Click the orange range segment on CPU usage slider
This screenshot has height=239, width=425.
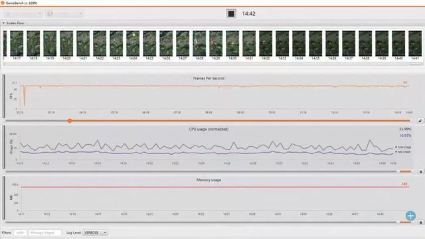406,171
